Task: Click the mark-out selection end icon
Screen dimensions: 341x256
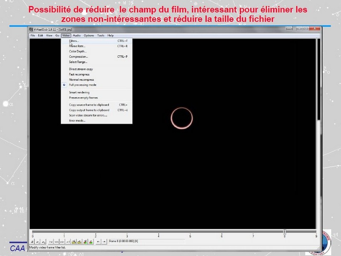Action: pyautogui.click(x=104, y=241)
